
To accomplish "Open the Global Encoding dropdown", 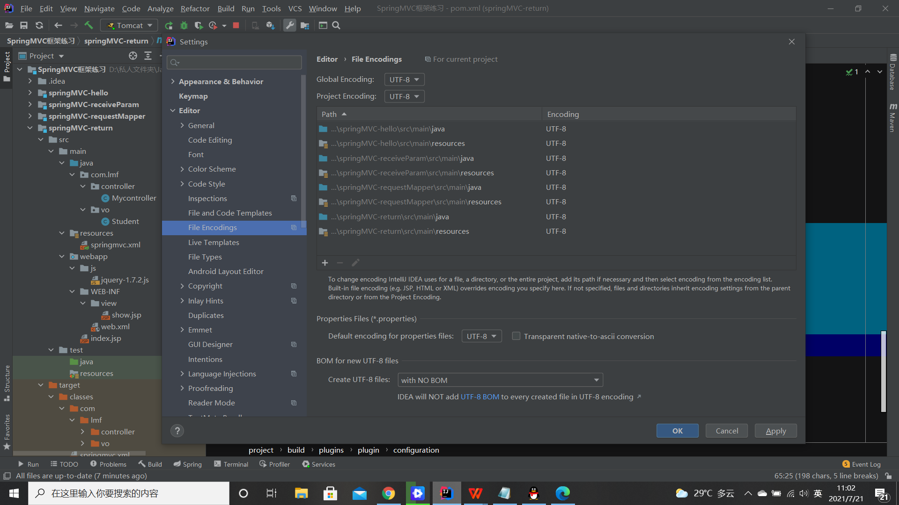I will (404, 79).
